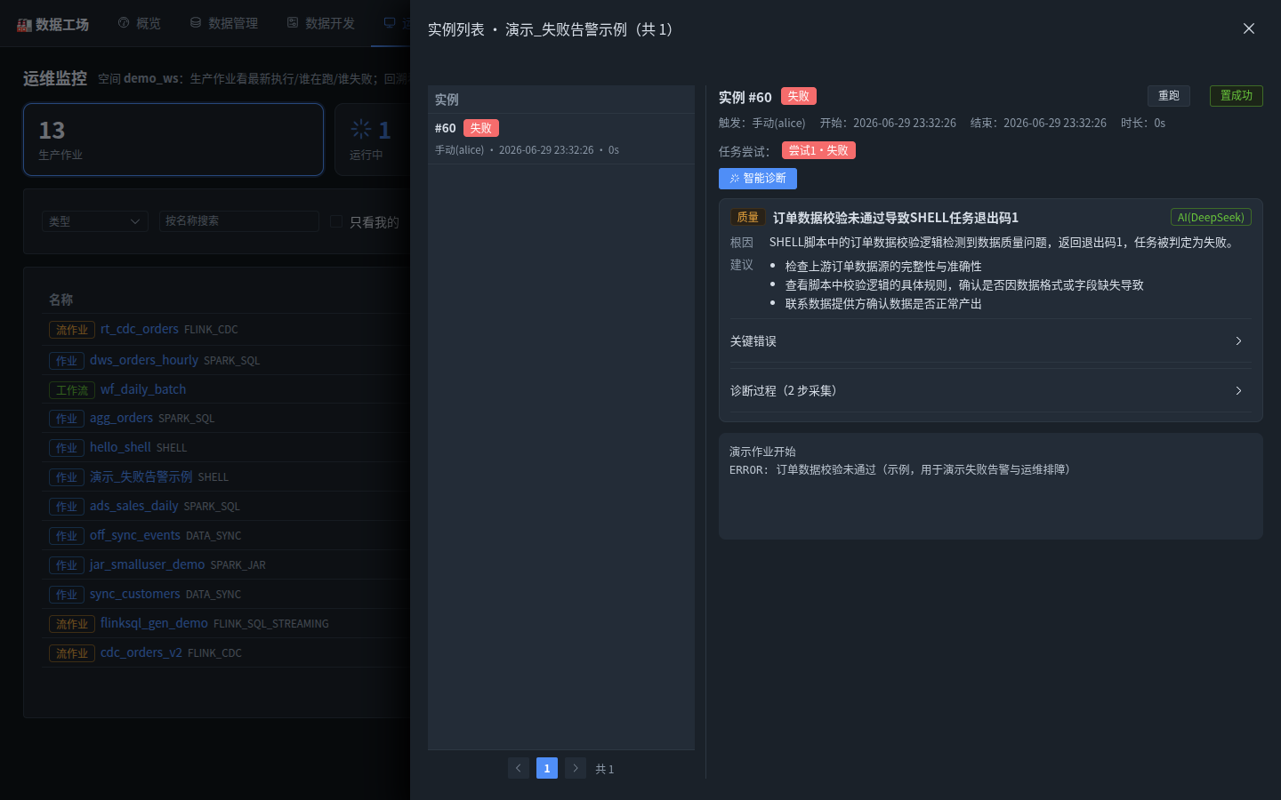The image size is (1281, 800).
Task: Click the suggestion 检查上游订单数据源的完整性与准确性
Action: coord(883,267)
